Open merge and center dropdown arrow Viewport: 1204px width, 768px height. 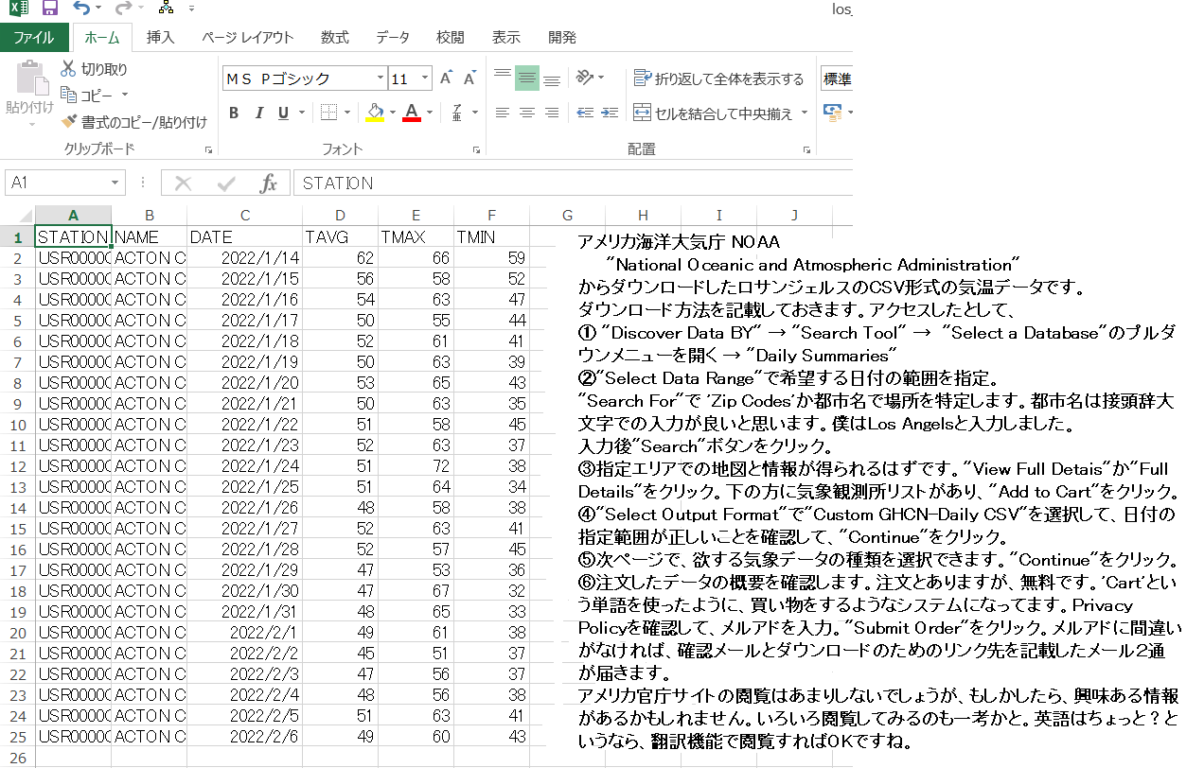[805, 113]
